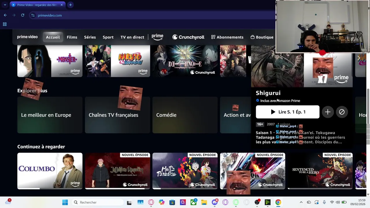Launch Microsoft Store from the taskbar
Viewport: 370px width, 208px height.
(172, 202)
